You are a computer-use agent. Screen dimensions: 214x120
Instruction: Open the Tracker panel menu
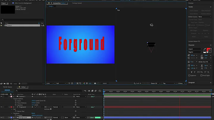pos(211,7)
